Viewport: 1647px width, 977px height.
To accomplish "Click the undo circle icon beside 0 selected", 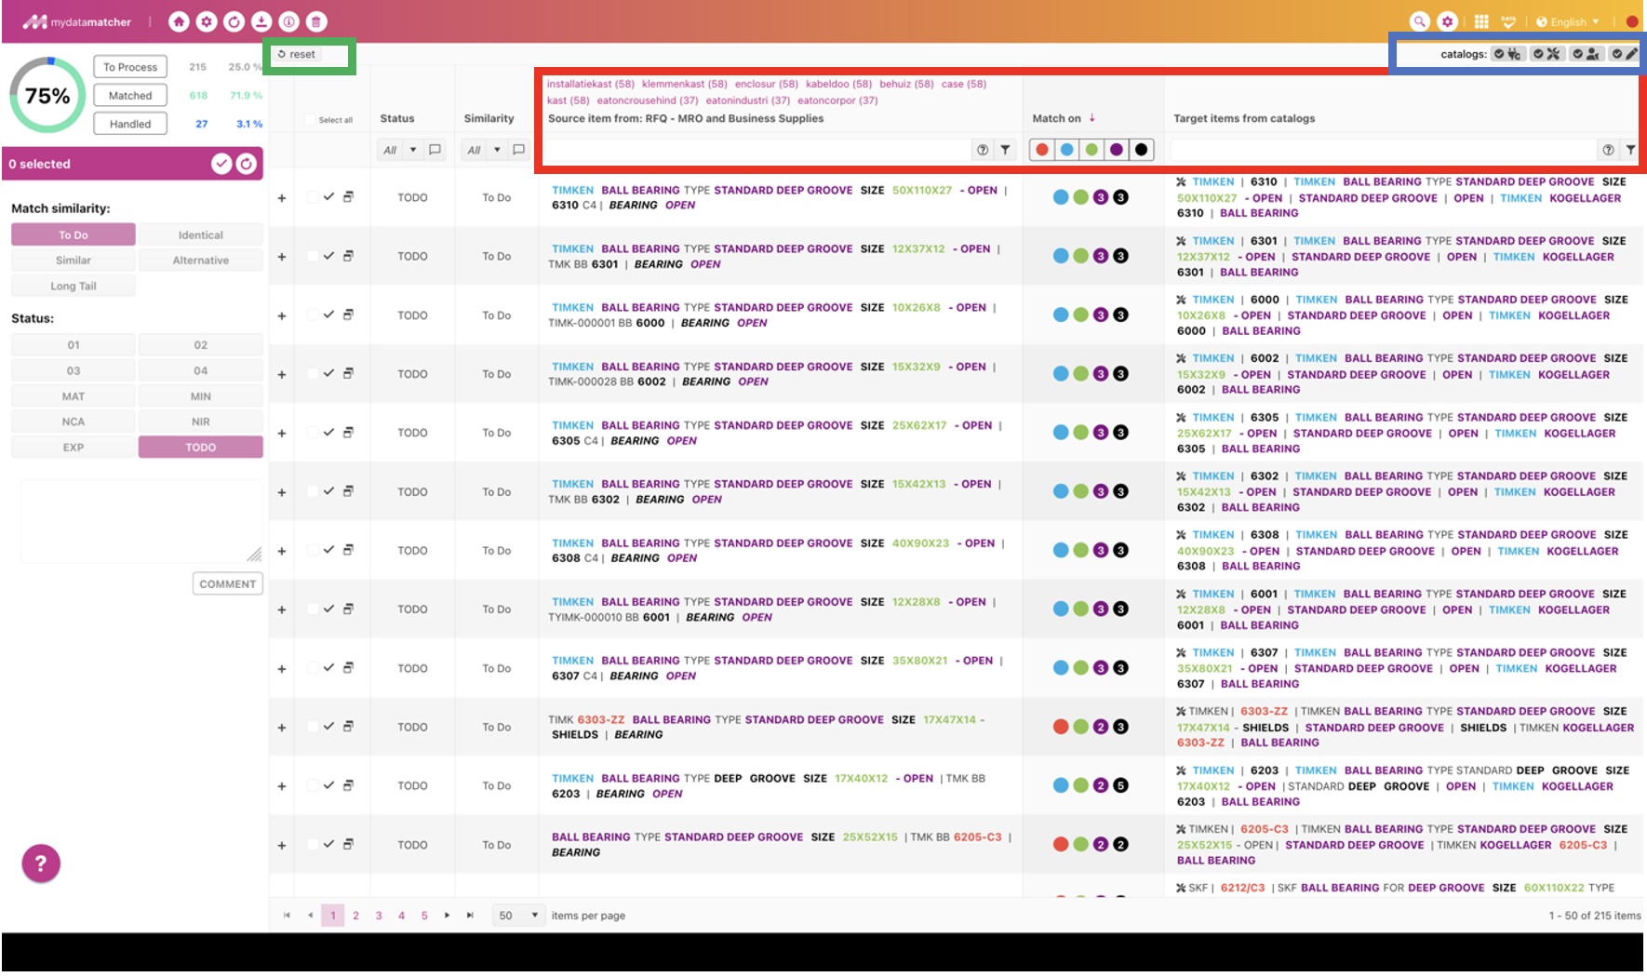I will point(247,164).
